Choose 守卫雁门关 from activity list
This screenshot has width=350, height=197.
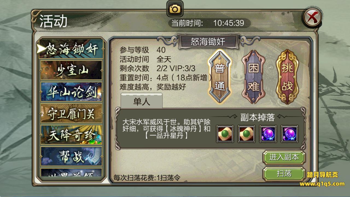[71, 113]
